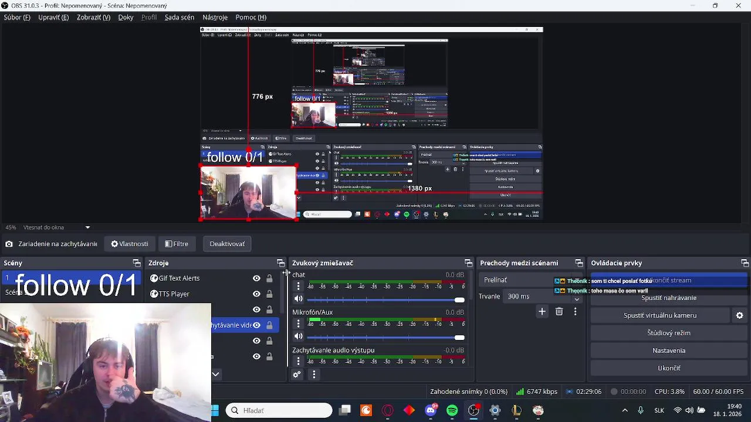Click Spustiť nahrávanie to start recording
The height and width of the screenshot is (422, 751).
point(668,298)
